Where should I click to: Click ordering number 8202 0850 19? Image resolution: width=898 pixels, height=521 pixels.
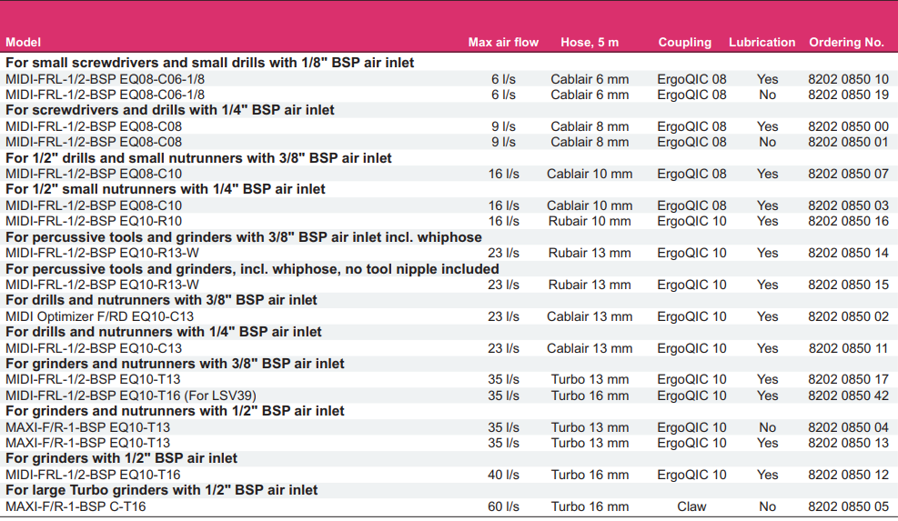click(x=848, y=95)
